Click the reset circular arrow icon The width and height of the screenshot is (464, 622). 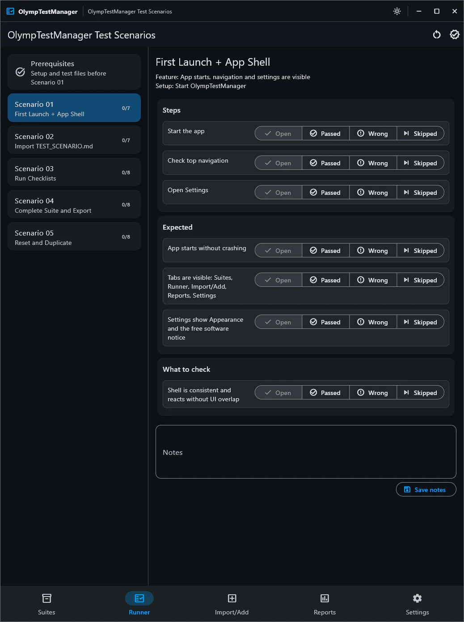pyautogui.click(x=437, y=34)
